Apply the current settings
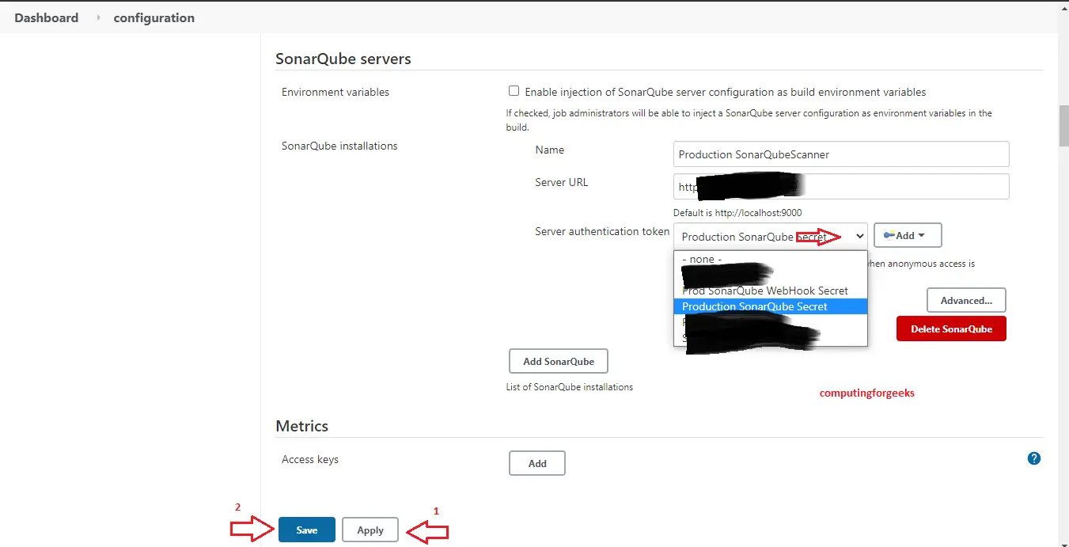The width and height of the screenshot is (1069, 547). [370, 530]
